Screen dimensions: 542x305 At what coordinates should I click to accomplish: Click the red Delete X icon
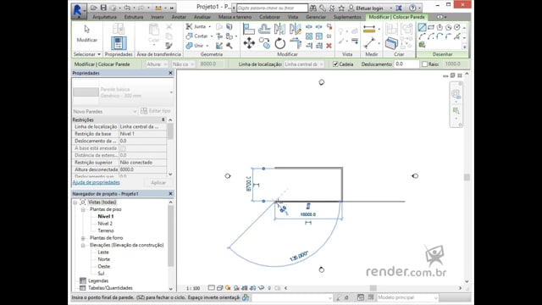coord(329,46)
